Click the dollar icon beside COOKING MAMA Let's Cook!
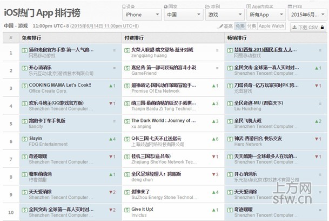The height and width of the screenshot is (221, 329). [x=24, y=85]
